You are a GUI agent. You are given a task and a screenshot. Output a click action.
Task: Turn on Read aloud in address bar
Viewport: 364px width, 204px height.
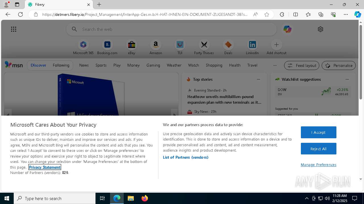(x=255, y=14)
